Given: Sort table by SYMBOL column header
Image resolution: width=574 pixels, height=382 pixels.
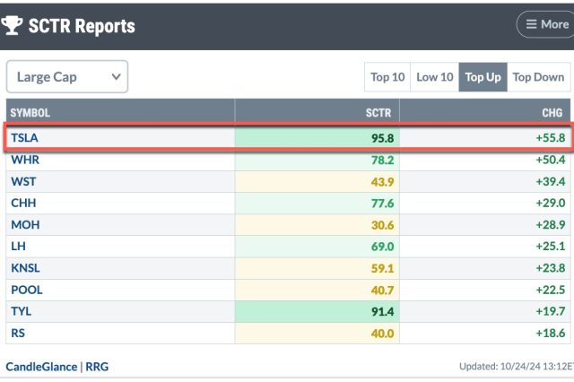Looking at the screenshot, I should (x=30, y=112).
